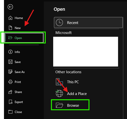Click the back arrow circle icon
The image size is (127, 119).
(10, 7)
